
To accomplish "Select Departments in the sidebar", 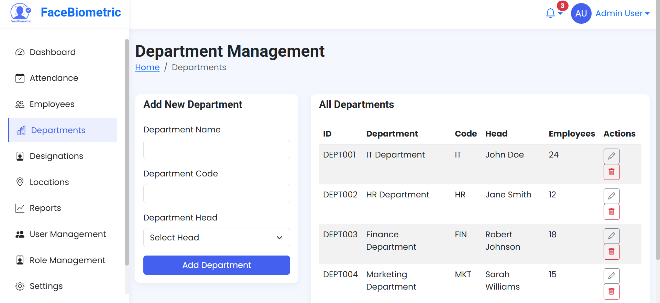I will (63, 130).
